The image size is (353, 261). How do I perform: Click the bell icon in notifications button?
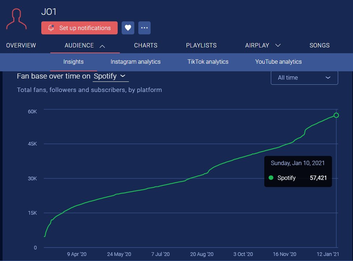pos(51,28)
